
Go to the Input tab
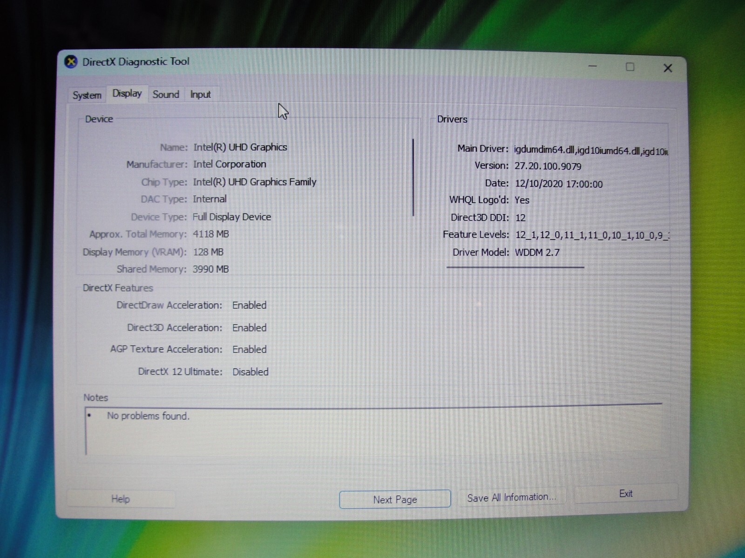pyautogui.click(x=200, y=94)
